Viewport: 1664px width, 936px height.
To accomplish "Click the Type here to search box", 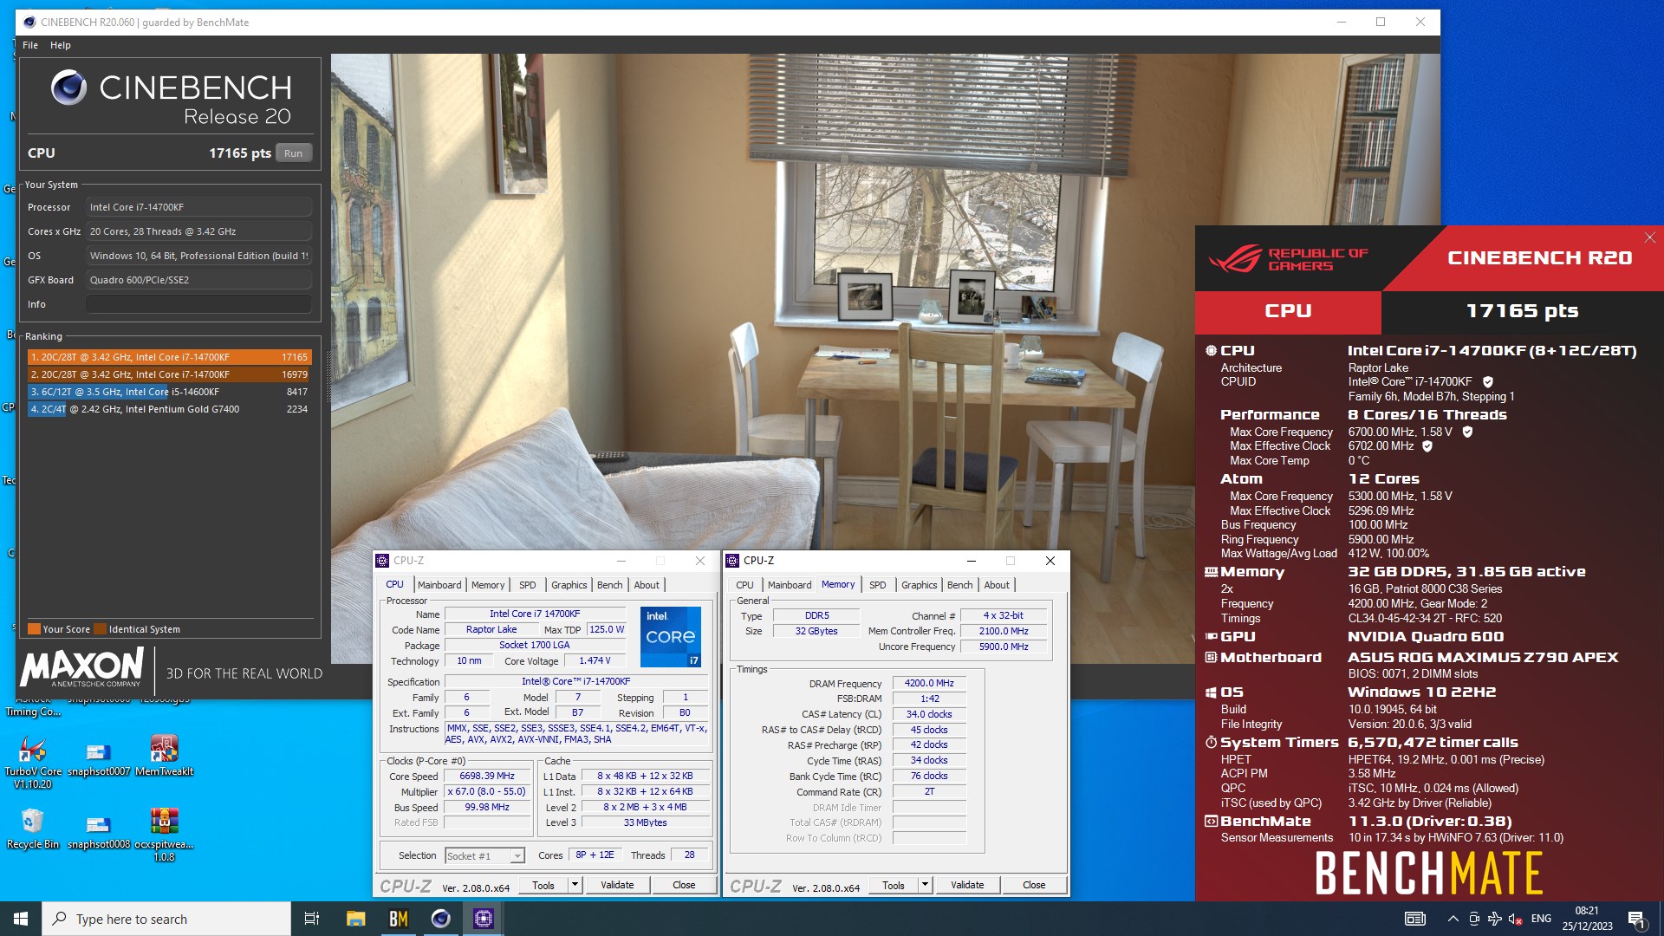I will (x=166, y=919).
